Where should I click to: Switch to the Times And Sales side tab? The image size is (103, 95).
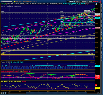(102, 14)
